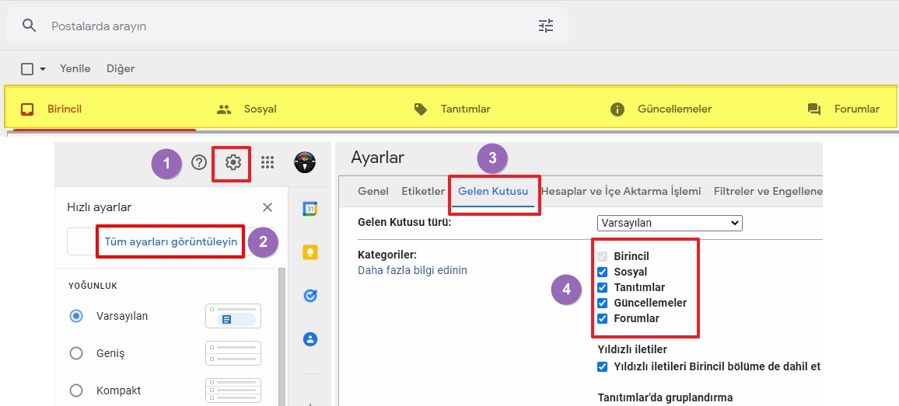
Task: Toggle the Tanıtımlar category checkbox
Action: point(602,287)
